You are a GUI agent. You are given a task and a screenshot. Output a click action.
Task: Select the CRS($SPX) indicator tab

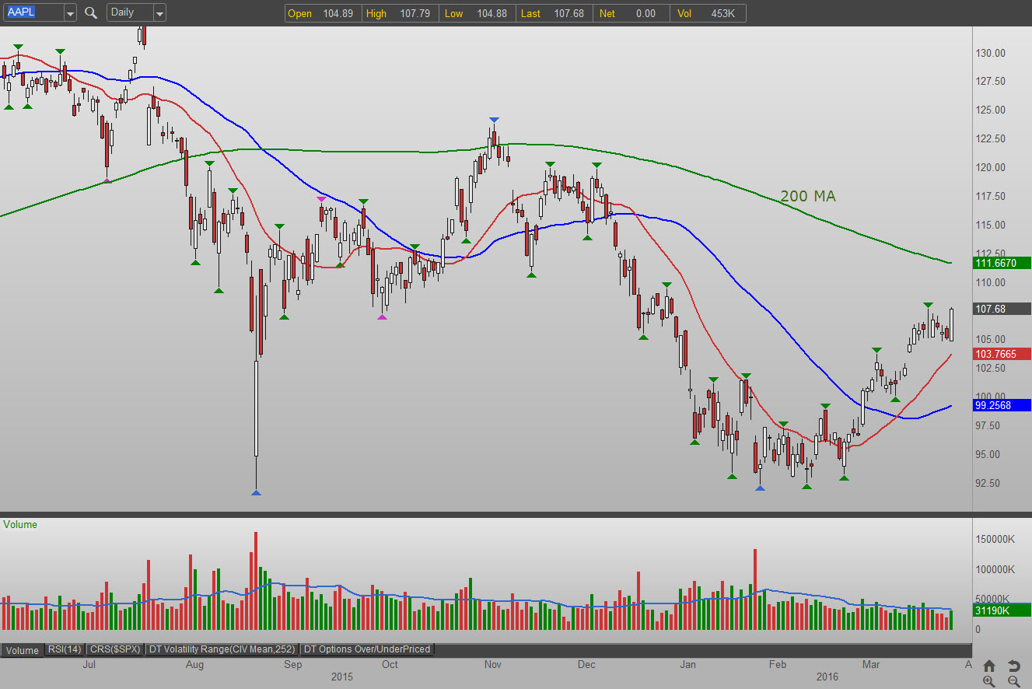115,649
